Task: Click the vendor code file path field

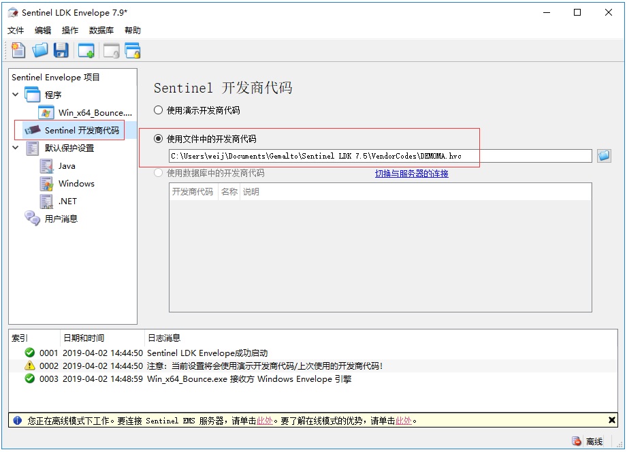Action: pos(380,156)
